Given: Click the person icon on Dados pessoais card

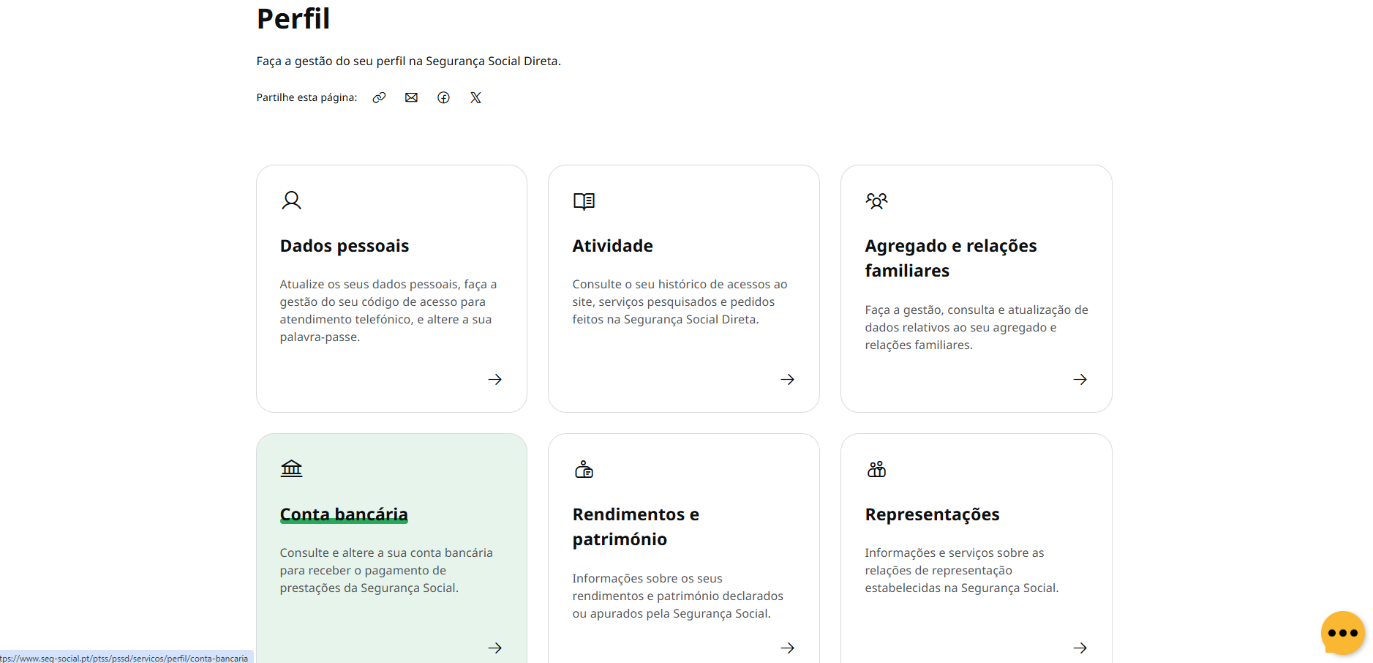Looking at the screenshot, I should 291,200.
